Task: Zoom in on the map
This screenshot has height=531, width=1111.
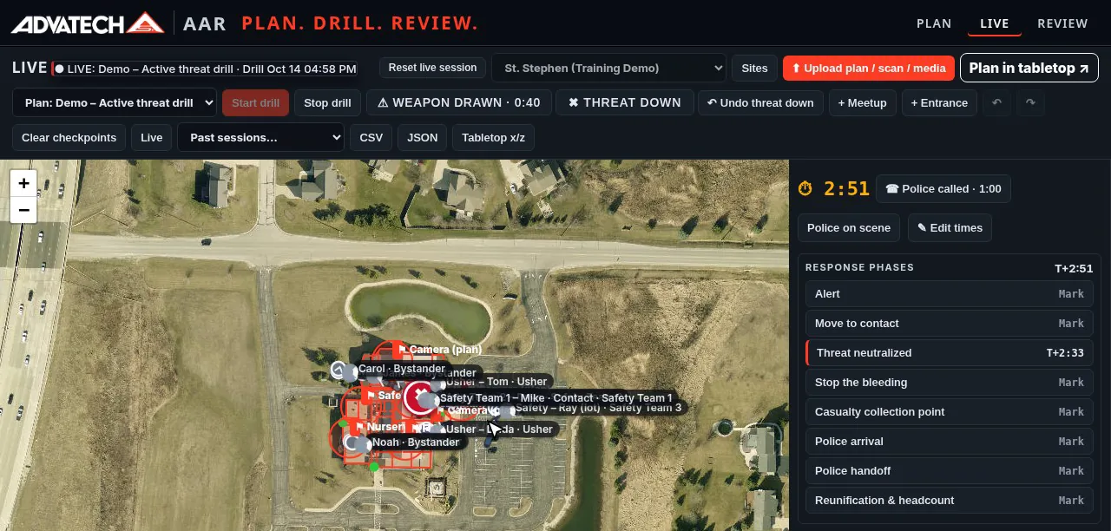Action: tap(23, 183)
